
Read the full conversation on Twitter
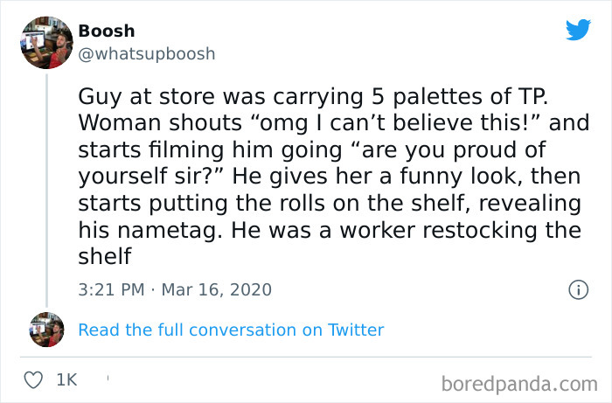point(231,330)
